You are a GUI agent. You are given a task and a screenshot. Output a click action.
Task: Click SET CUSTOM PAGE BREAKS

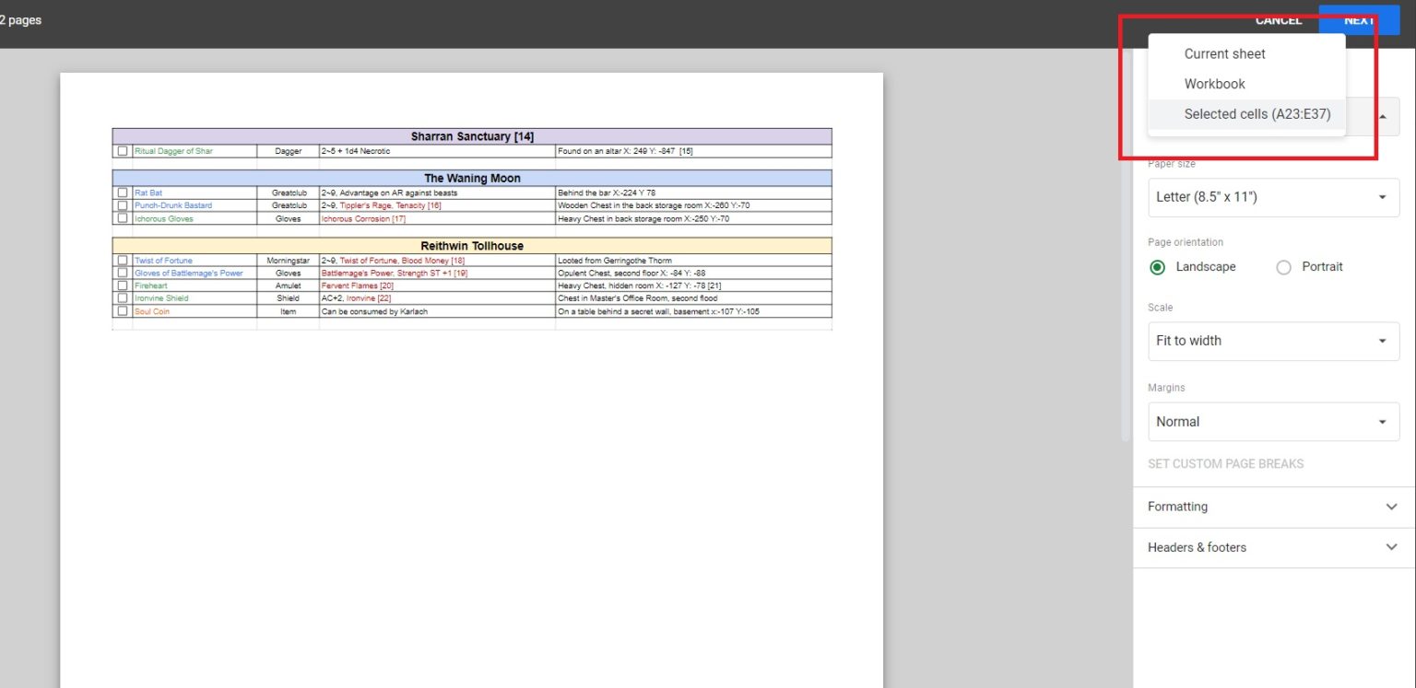pyautogui.click(x=1225, y=464)
